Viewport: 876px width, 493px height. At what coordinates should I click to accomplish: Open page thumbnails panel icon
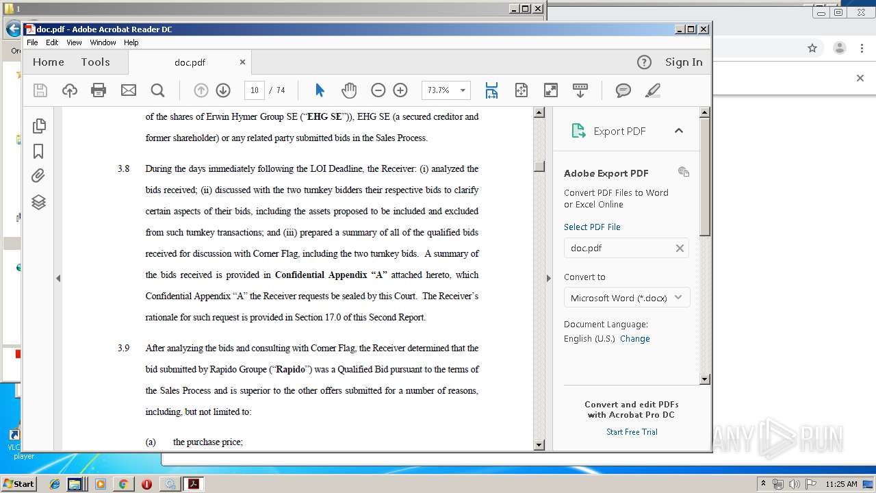coord(39,125)
